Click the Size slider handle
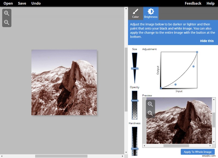This screenshot has height=158, width=218. coord(135,68)
